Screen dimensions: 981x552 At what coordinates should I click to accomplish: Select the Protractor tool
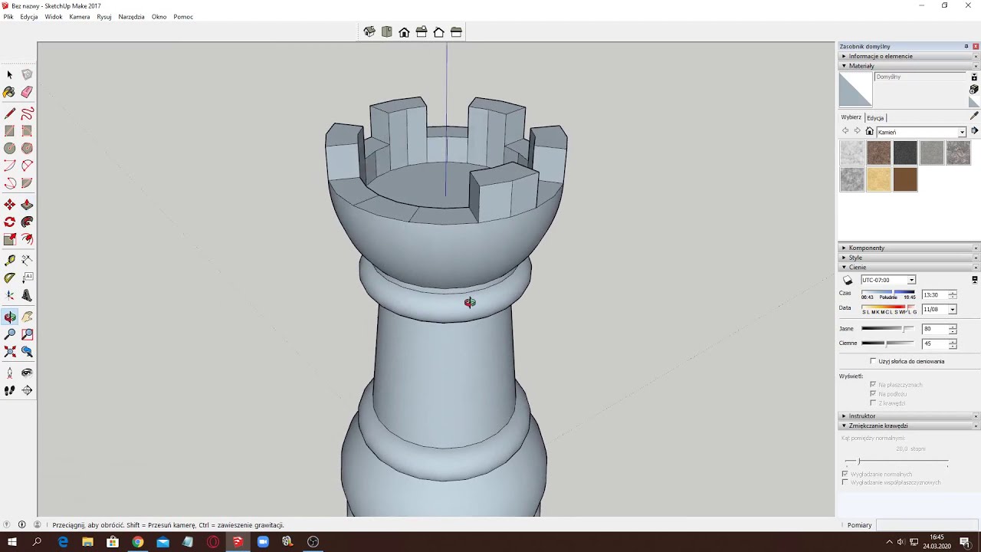(9, 278)
